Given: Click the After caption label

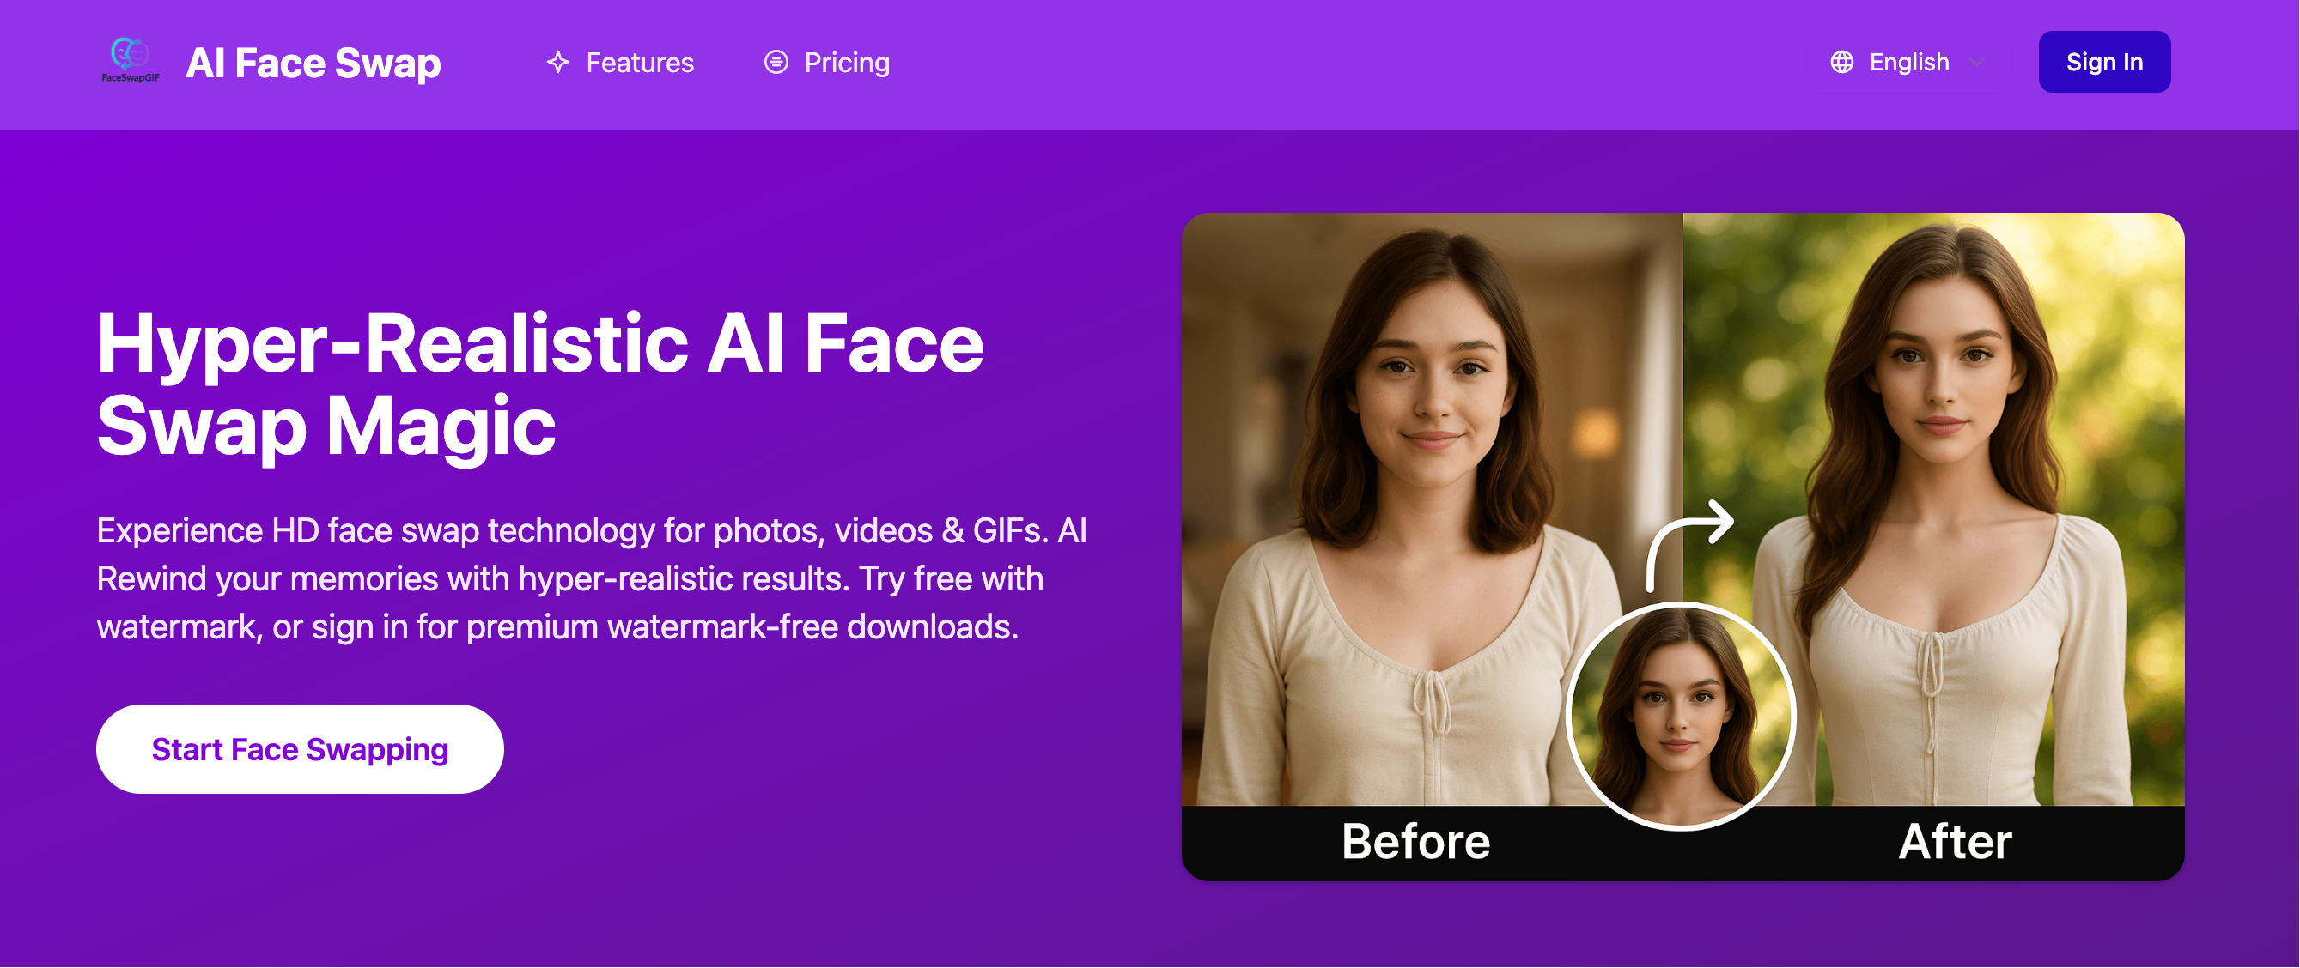Looking at the screenshot, I should [1955, 841].
